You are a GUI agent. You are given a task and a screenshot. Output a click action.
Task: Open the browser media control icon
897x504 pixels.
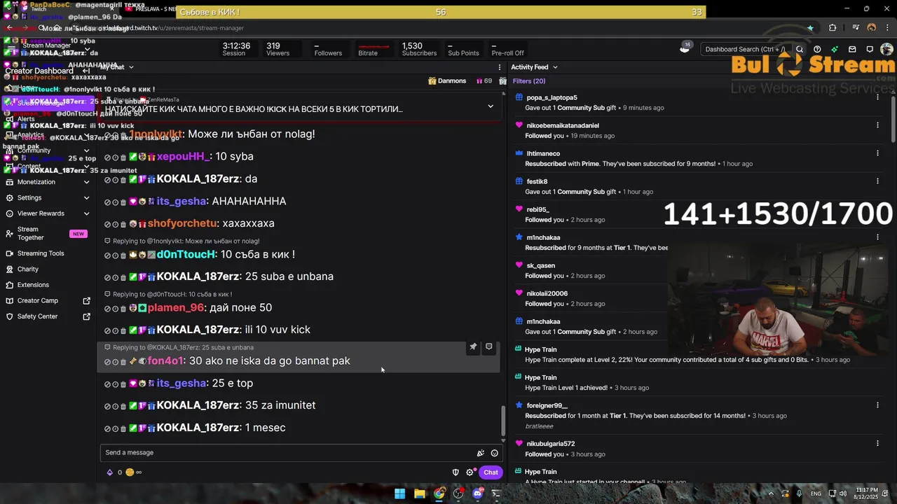(856, 28)
